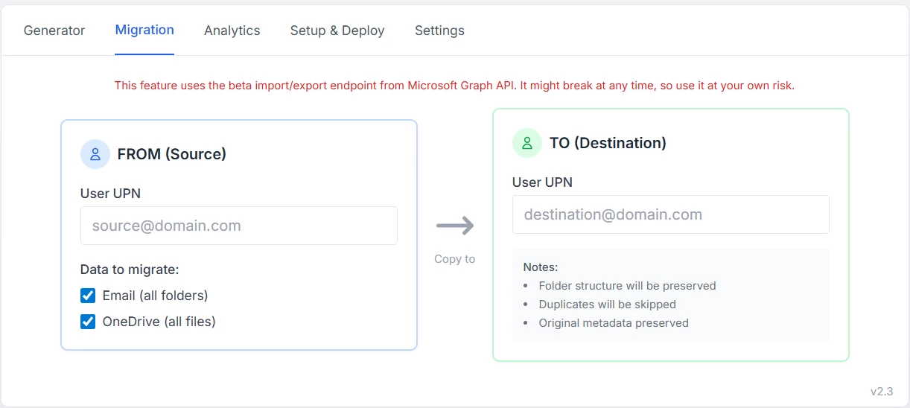Click the Copy to label
Image resolution: width=910 pixels, height=408 pixels.
pos(454,259)
